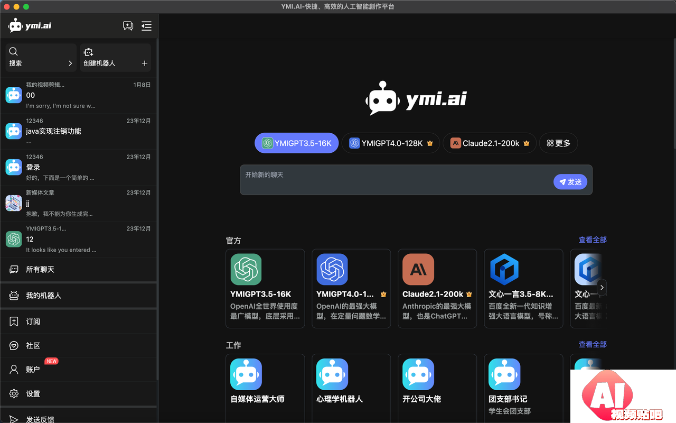Open the 账户 account page
This screenshot has width=676, height=423.
click(79, 369)
